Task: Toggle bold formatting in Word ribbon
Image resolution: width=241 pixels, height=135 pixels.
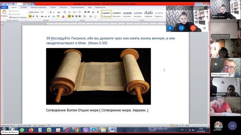Action: (30, 16)
